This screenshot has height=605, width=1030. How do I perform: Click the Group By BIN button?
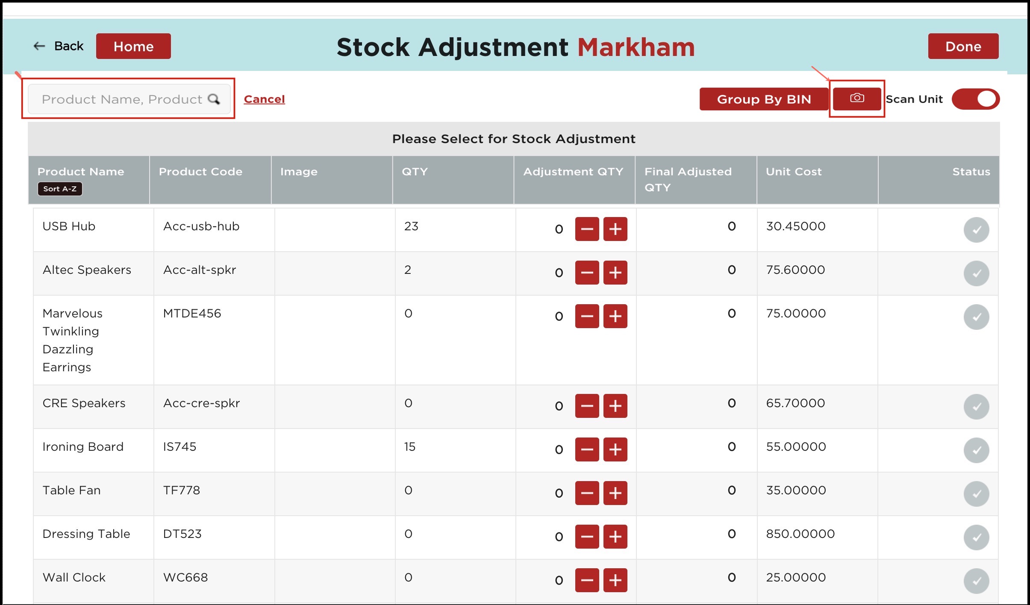[x=763, y=99]
